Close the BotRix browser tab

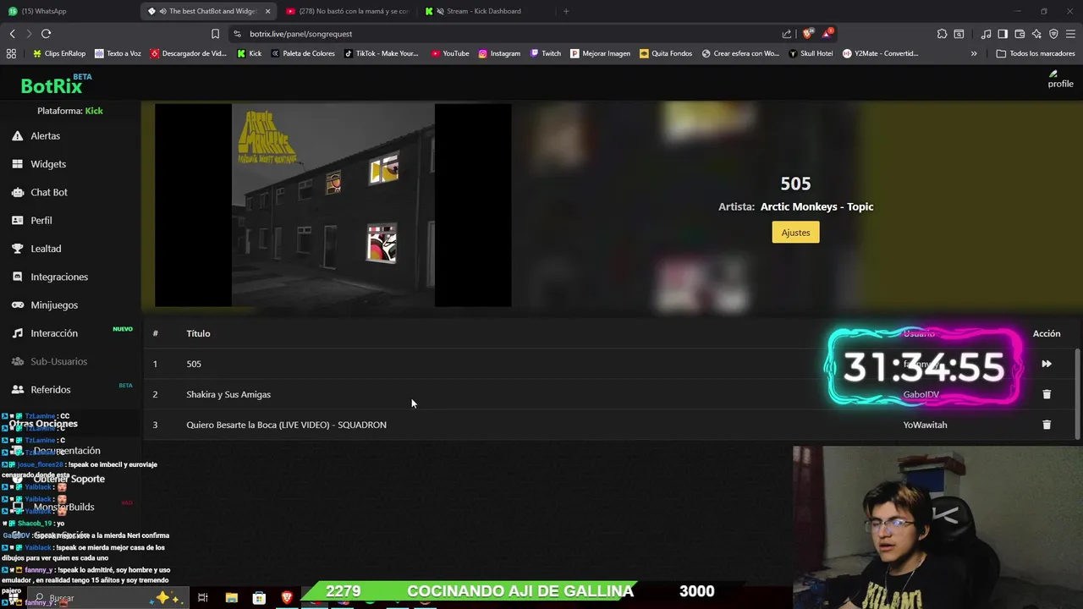pyautogui.click(x=268, y=11)
